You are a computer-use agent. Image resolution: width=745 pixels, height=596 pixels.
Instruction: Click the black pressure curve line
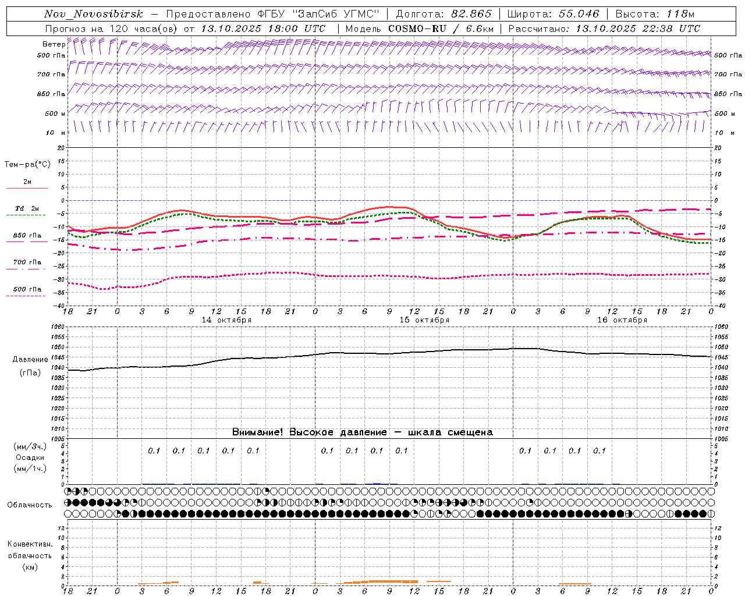pos(389,353)
